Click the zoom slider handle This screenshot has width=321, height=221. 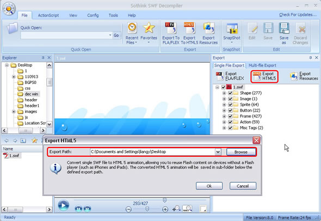147,209
